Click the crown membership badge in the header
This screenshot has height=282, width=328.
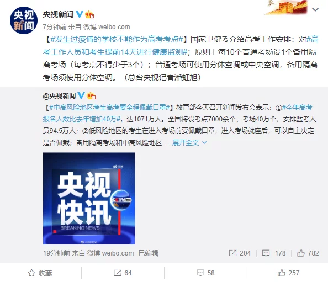tap(89, 14)
